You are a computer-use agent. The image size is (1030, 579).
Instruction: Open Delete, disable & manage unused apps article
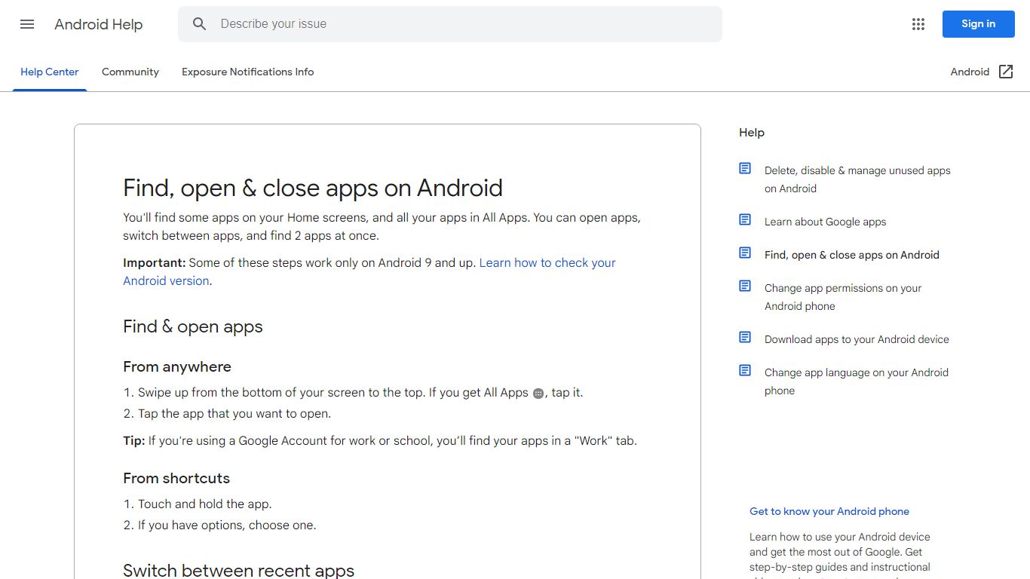(857, 179)
